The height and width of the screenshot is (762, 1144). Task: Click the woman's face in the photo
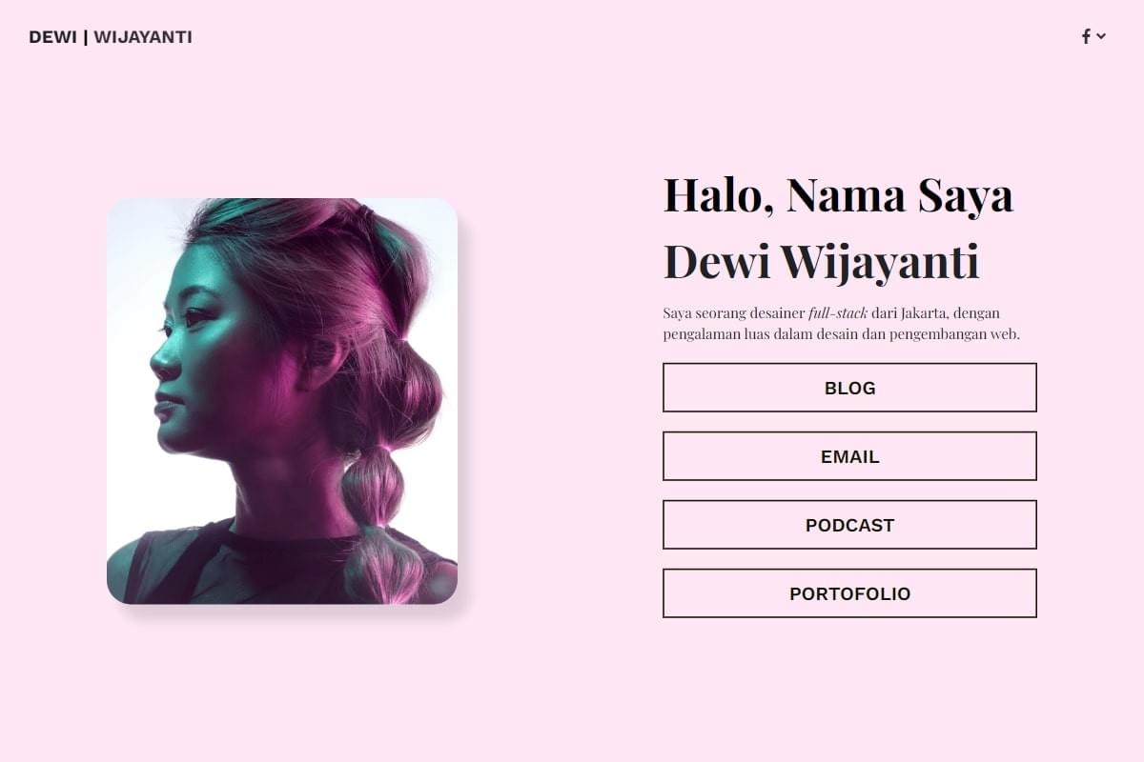205,371
